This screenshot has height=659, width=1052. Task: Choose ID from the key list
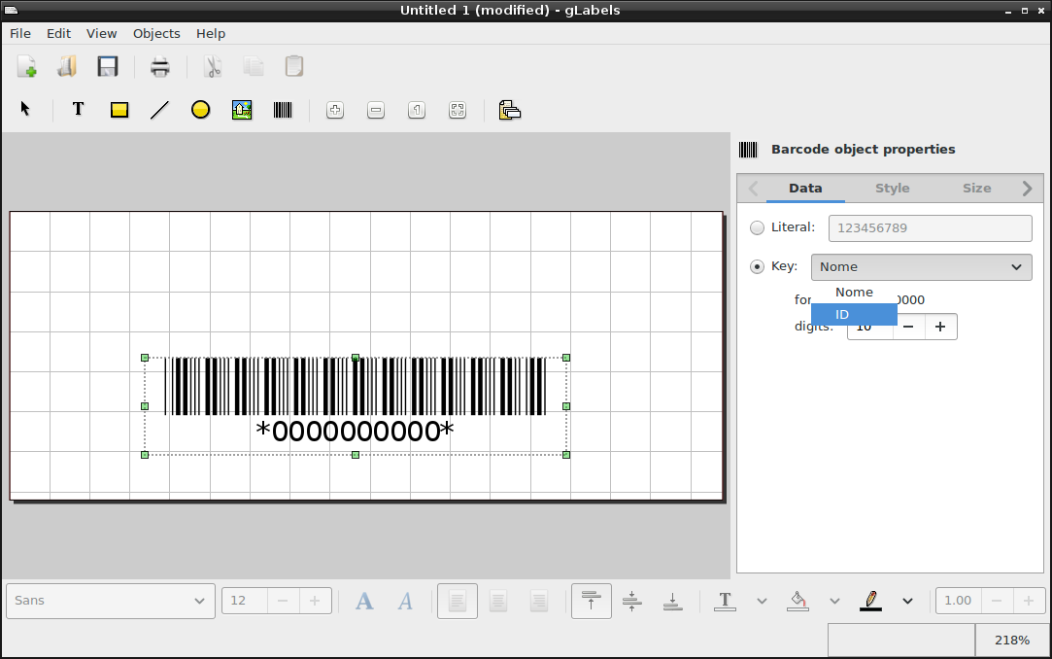pos(854,314)
